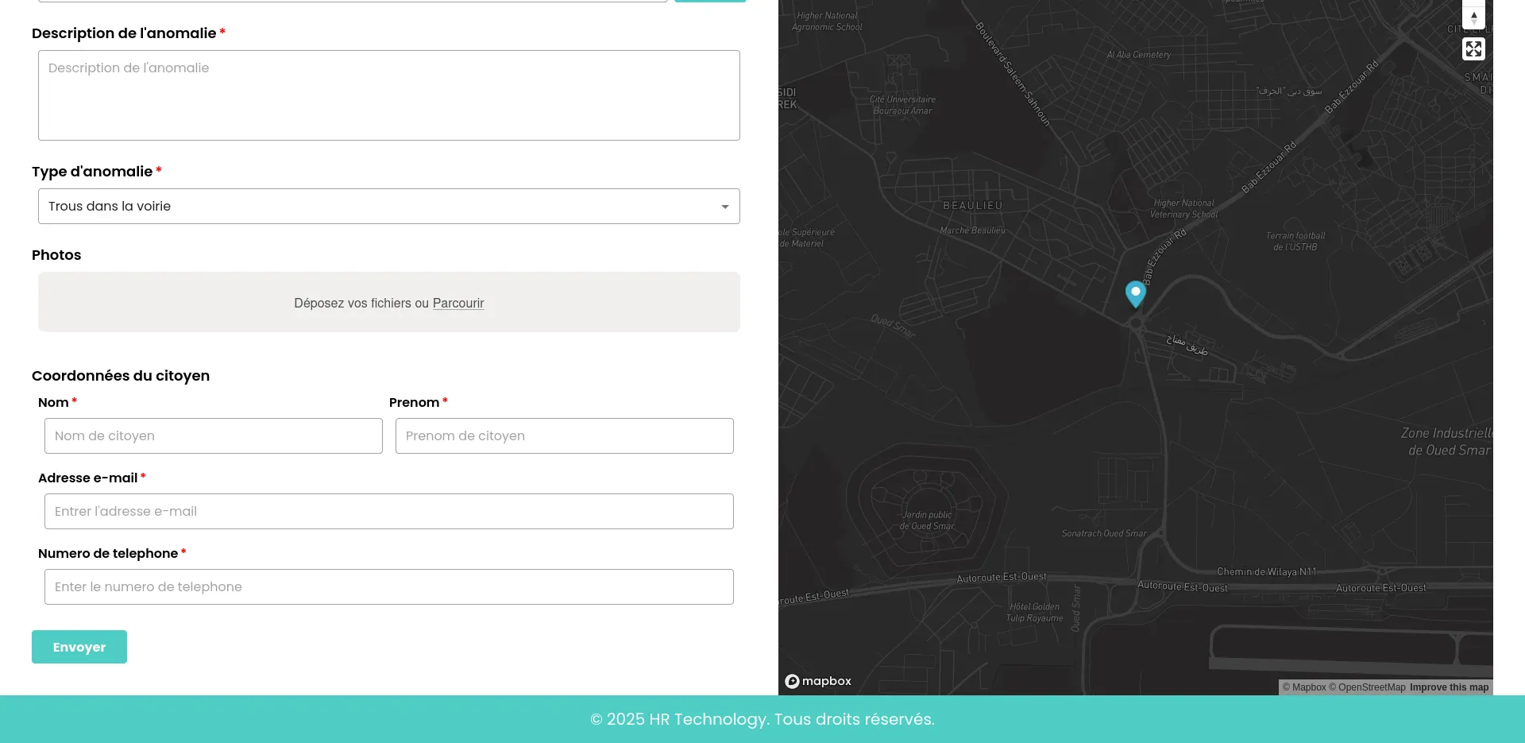Screen dimensions: 1525x743
Task: Submit the form with Envoyer button
Action: click(79, 647)
